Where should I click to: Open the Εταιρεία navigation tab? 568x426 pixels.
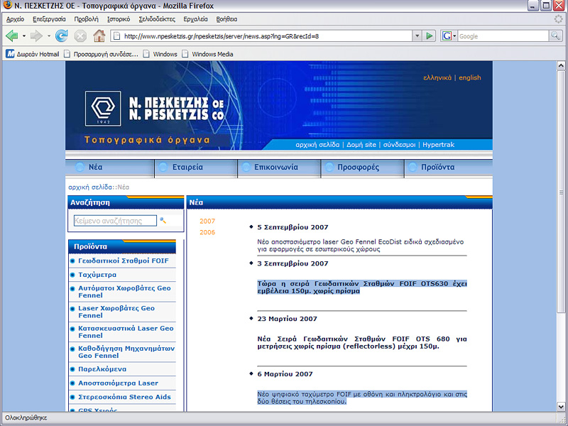click(196, 168)
